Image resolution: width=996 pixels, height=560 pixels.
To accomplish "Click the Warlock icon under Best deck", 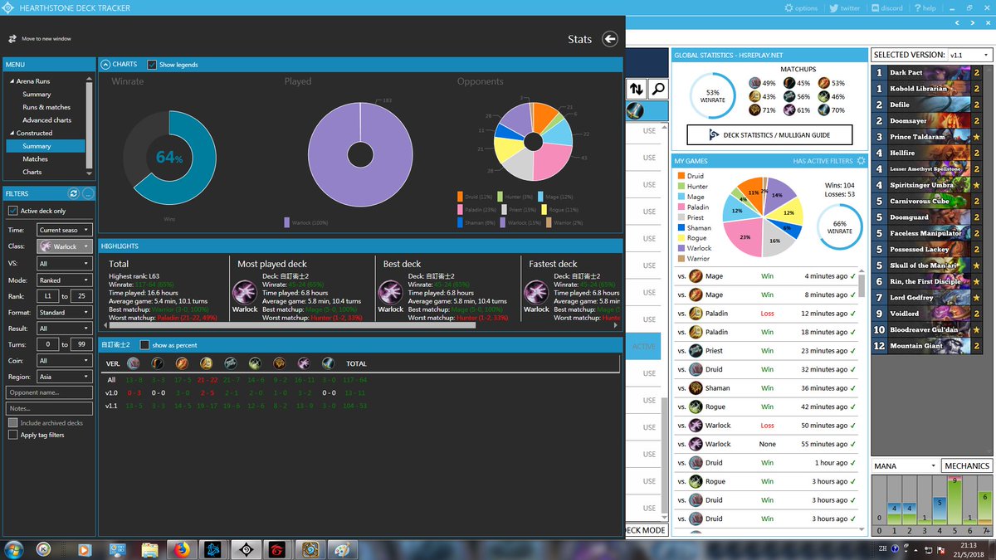I will (x=391, y=292).
